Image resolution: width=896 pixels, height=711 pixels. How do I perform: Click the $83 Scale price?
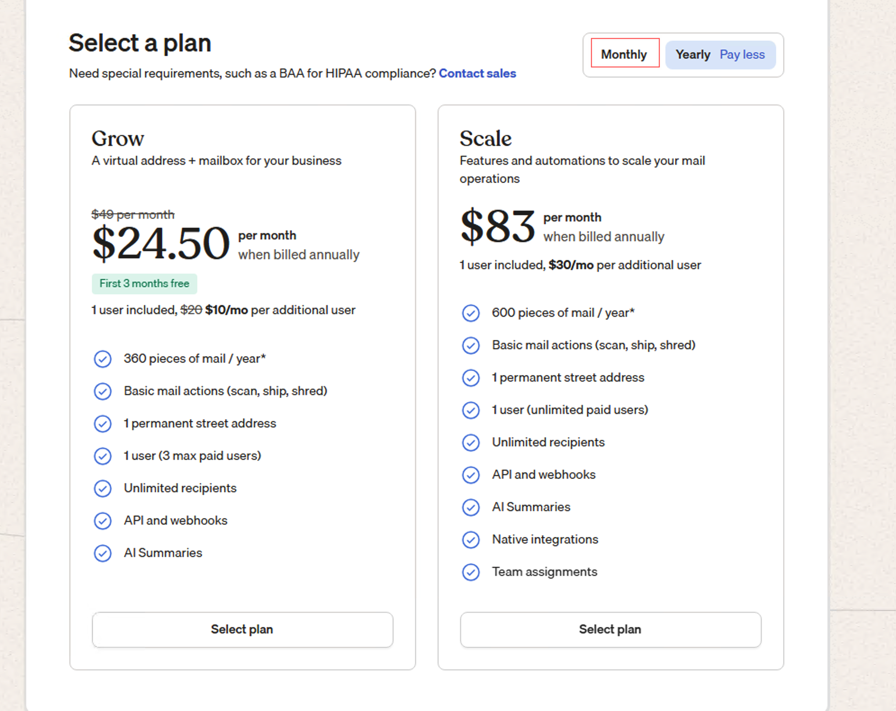(x=498, y=226)
